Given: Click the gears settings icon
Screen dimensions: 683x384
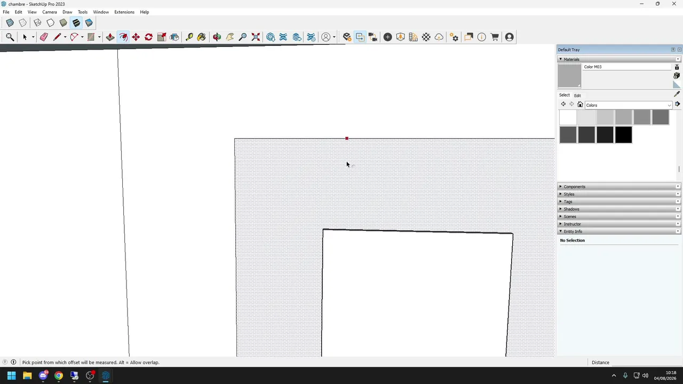Looking at the screenshot, I should tap(454, 37).
